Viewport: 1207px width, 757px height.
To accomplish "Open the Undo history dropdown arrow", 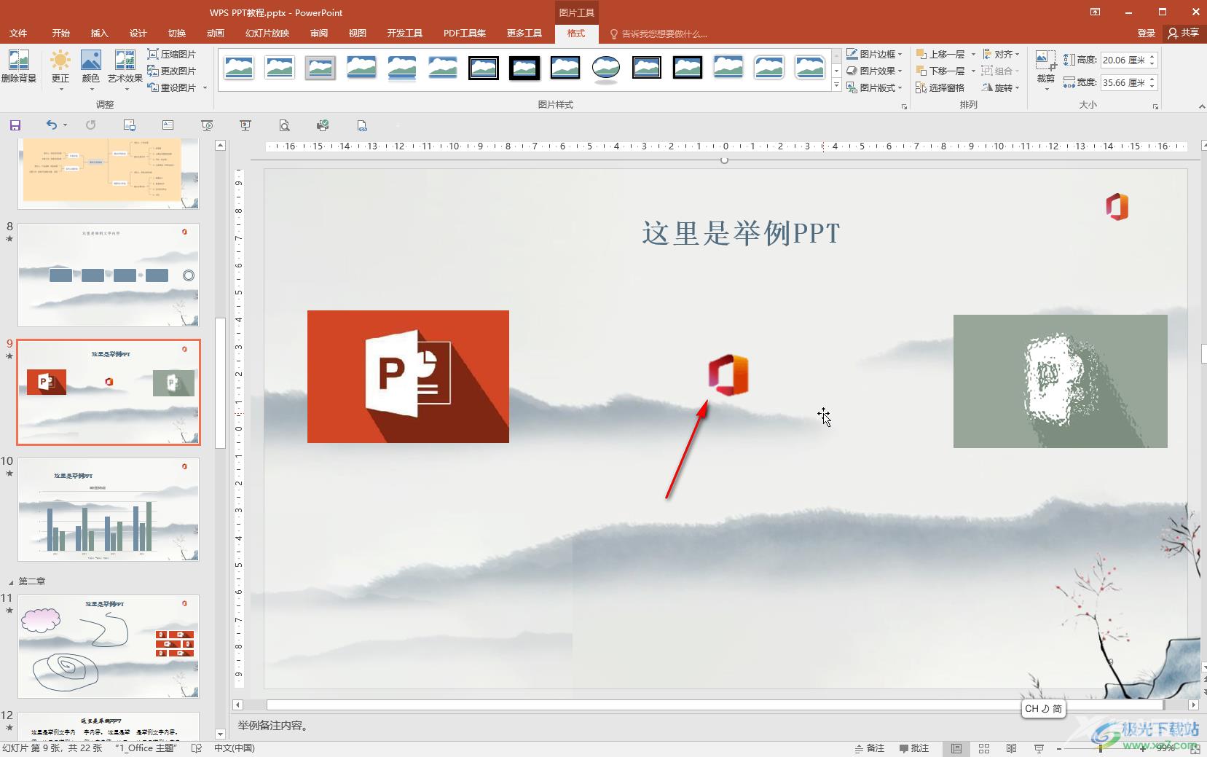I will point(65,125).
